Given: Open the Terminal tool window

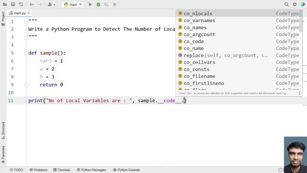Looking at the screenshot, I should (x=62, y=170).
